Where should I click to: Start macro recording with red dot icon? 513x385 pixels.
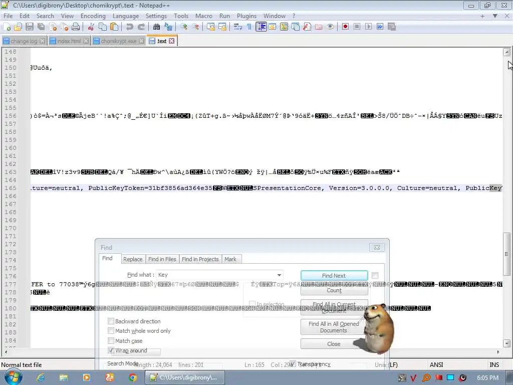click(x=345, y=27)
